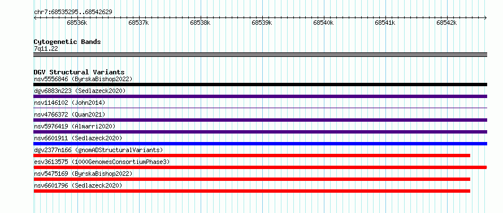Viewport: 503px width, 213px height.
Task: Click the nsv1146102 (John2014) label
Action: point(70,103)
